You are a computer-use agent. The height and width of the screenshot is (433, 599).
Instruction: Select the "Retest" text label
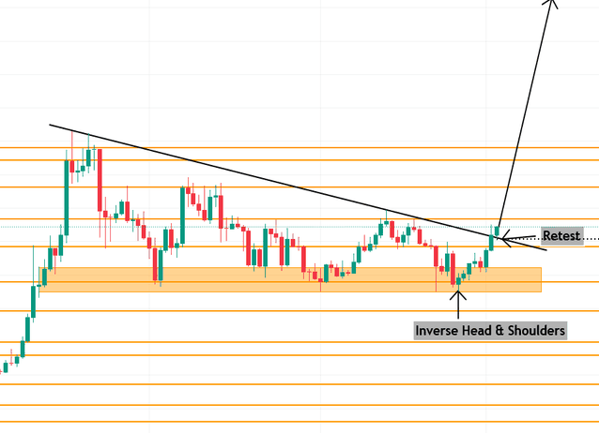(562, 236)
